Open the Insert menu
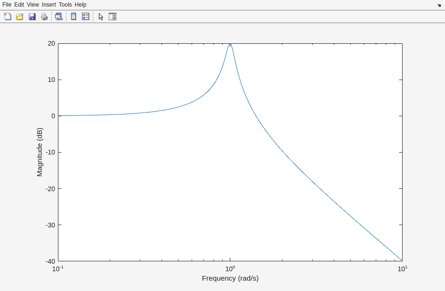Image resolution: width=445 pixels, height=291 pixels. (x=49, y=5)
